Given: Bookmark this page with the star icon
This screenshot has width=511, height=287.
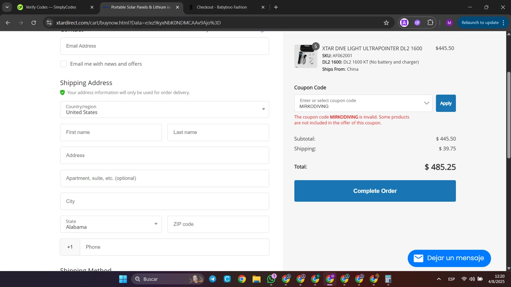Looking at the screenshot, I should pyautogui.click(x=386, y=23).
